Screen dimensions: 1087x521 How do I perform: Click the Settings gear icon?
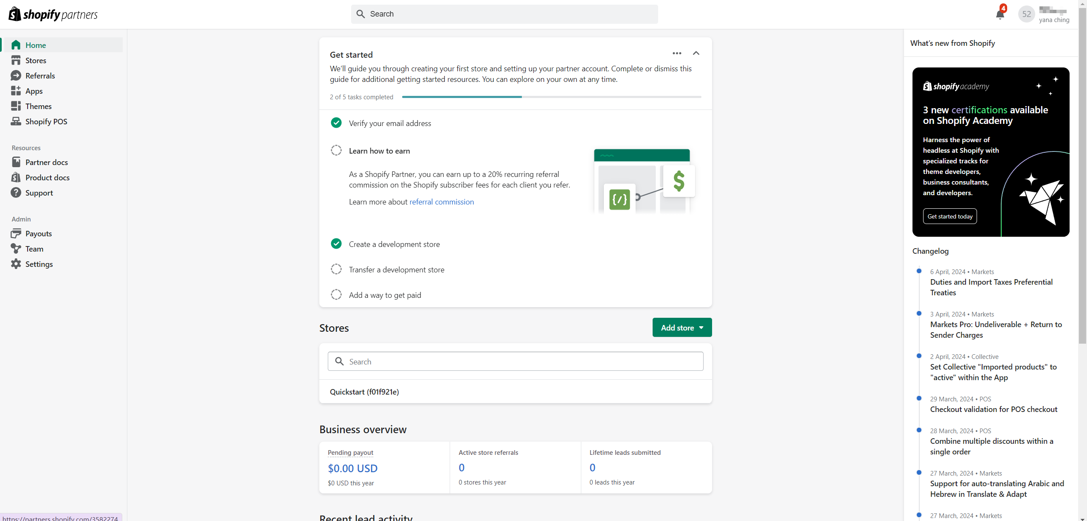(x=16, y=264)
